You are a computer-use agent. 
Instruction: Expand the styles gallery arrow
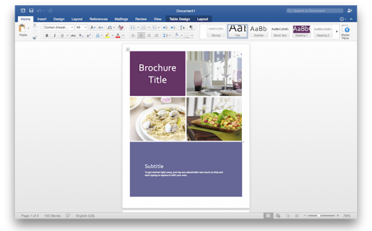pos(337,31)
